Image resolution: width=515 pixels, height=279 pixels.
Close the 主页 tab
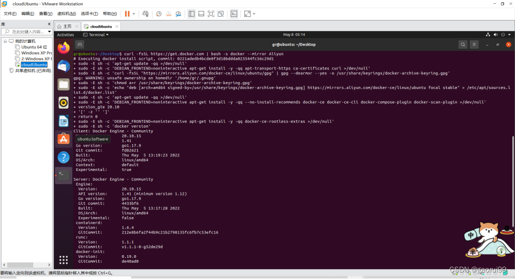coord(77,26)
